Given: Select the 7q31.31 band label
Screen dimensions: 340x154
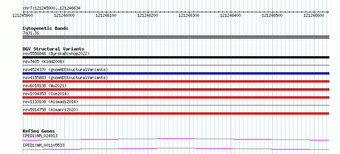Looking at the screenshot, I should (x=31, y=33).
